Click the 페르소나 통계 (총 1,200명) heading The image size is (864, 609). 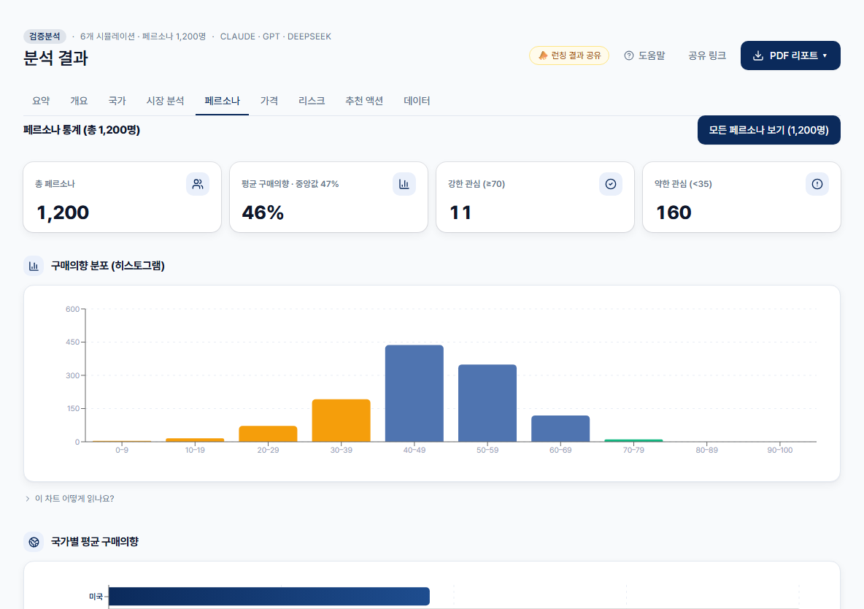click(82, 130)
